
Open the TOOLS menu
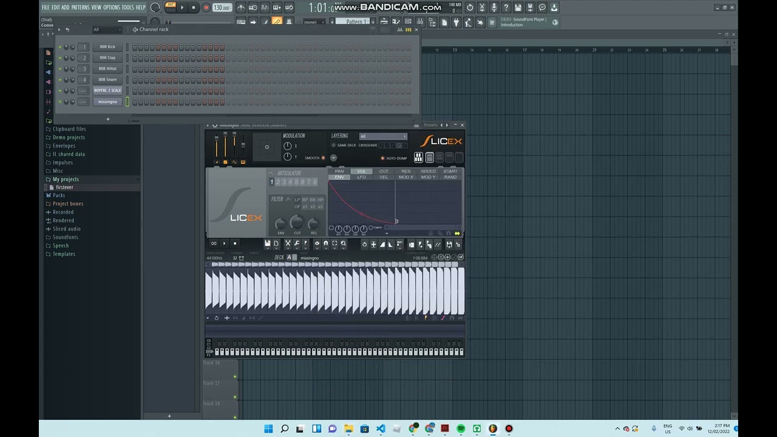[127, 7]
